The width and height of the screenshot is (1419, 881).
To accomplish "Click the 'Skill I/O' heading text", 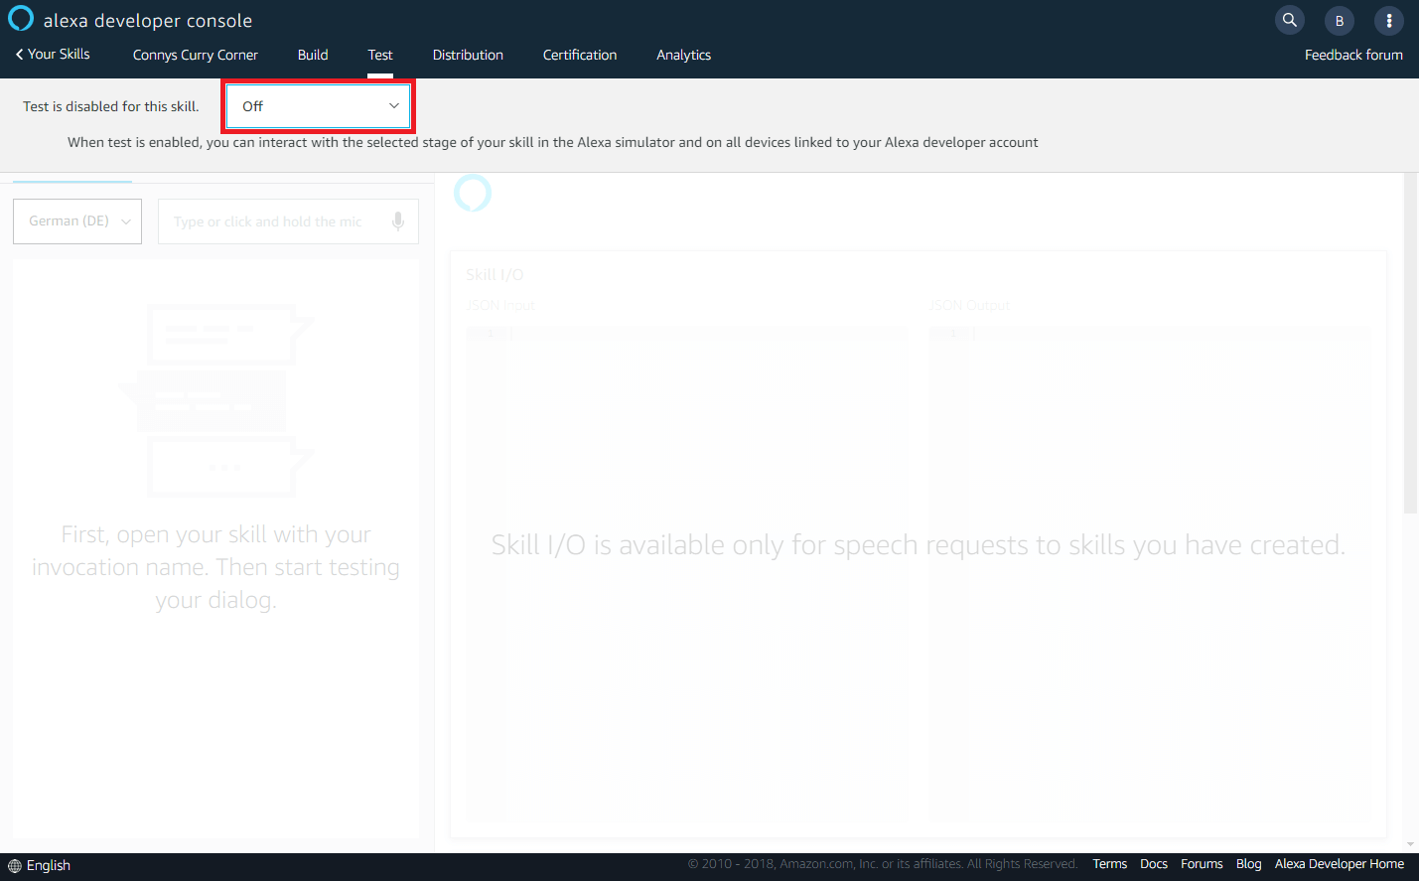I will point(495,274).
